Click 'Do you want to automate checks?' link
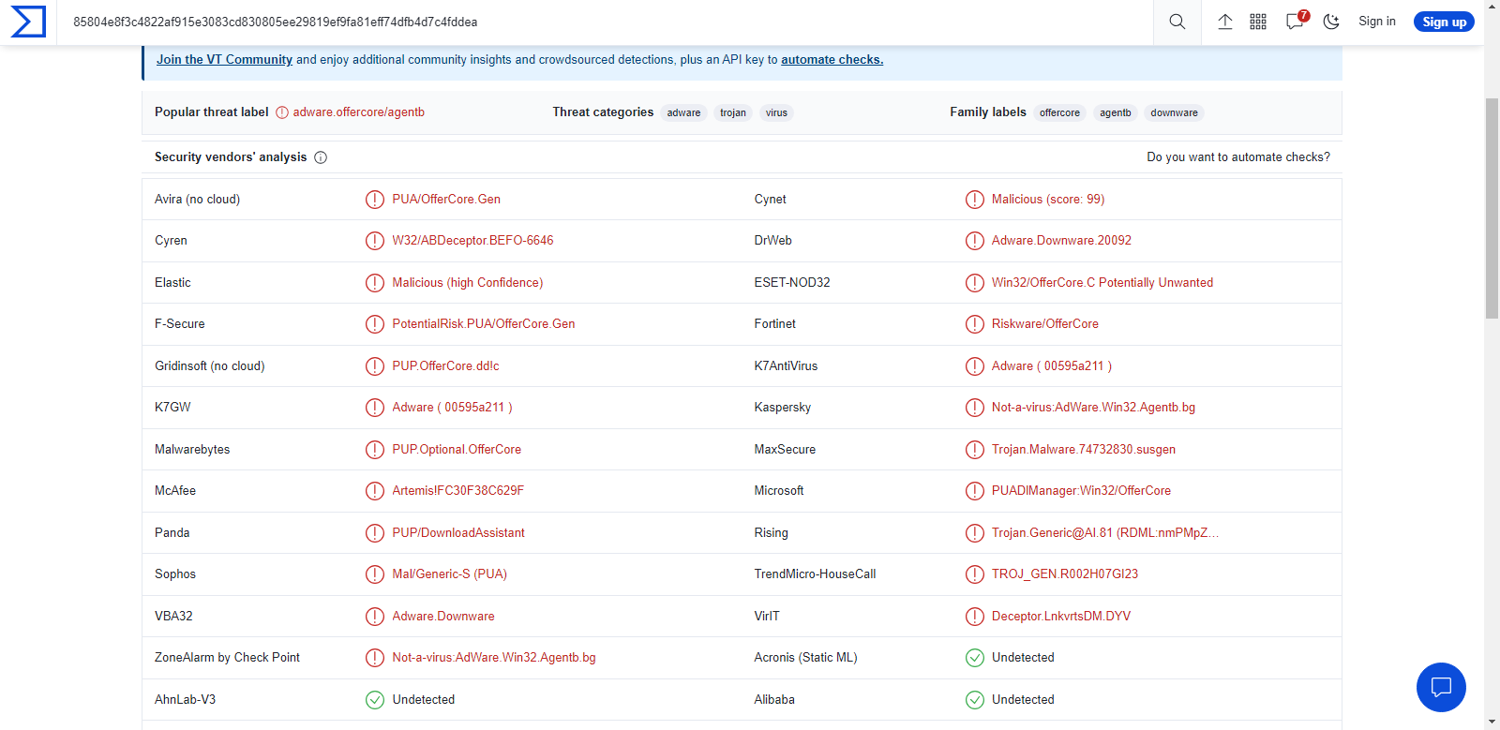 coord(1238,157)
